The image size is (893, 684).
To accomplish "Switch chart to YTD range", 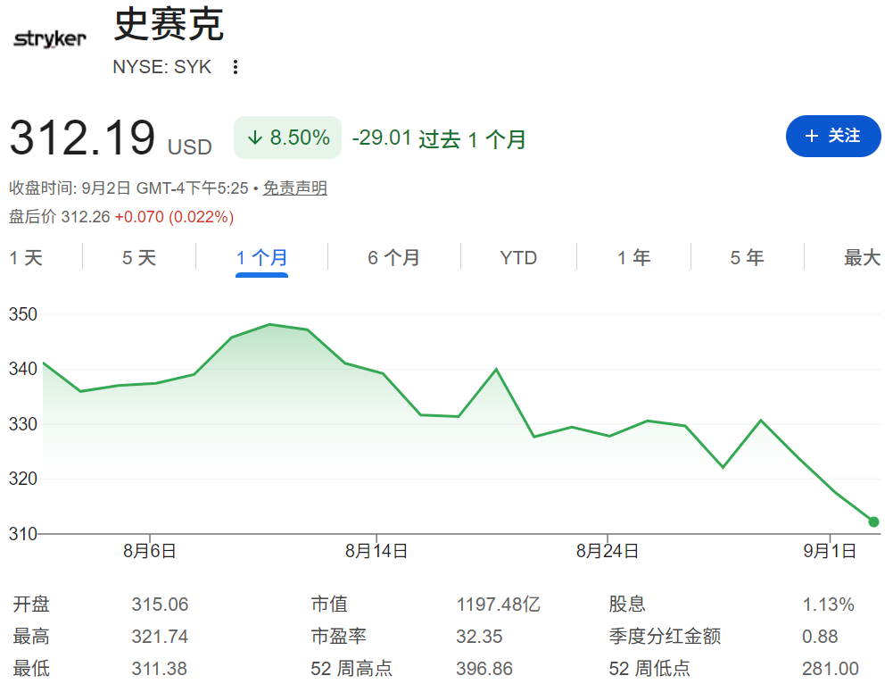I will click(x=518, y=258).
